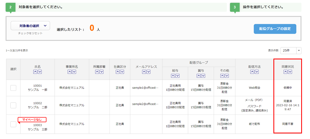The height and width of the screenshot is (139, 310).
Task: Sort 氏名 column descending with down arrow
Action: tap(40, 72)
